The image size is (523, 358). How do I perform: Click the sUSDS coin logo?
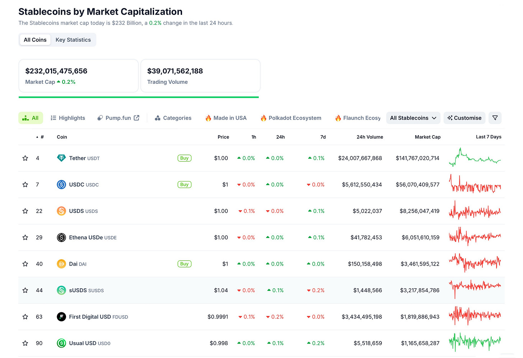(x=61, y=290)
